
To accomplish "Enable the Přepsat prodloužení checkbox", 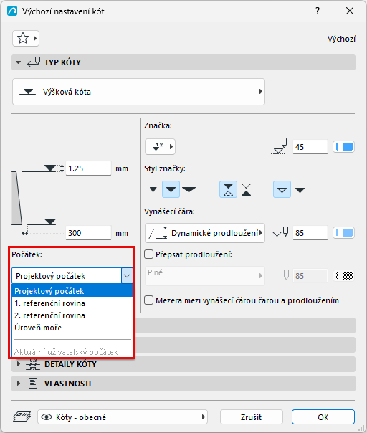I will (x=149, y=254).
